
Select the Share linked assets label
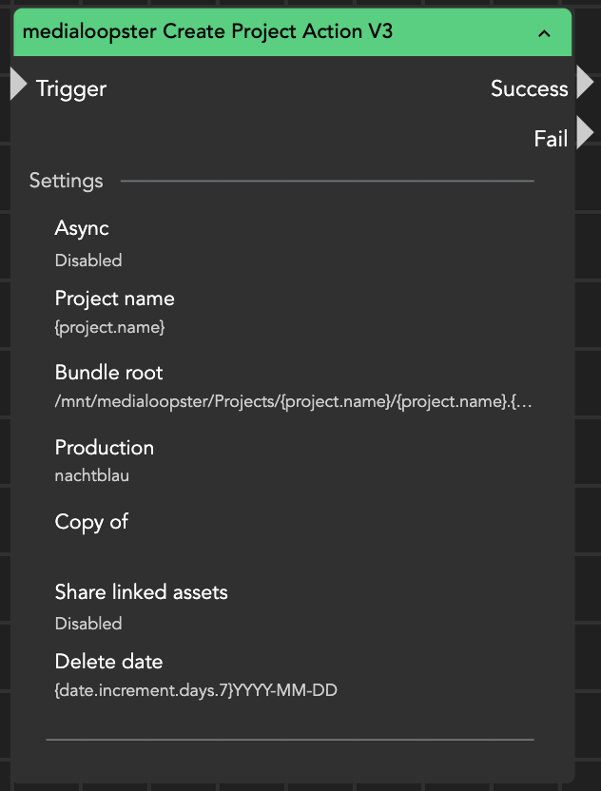click(142, 592)
